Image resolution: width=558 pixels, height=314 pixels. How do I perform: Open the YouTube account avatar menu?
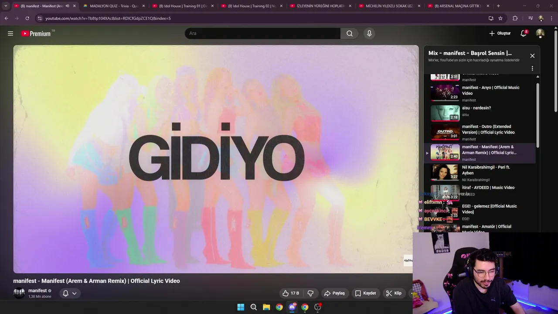pos(540,34)
